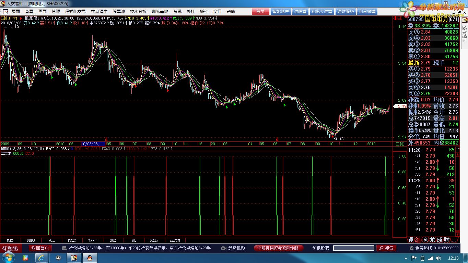The width and height of the screenshot is (468, 263).
Task: Focus the 和讯股吧 search input field
Action: click(353, 248)
